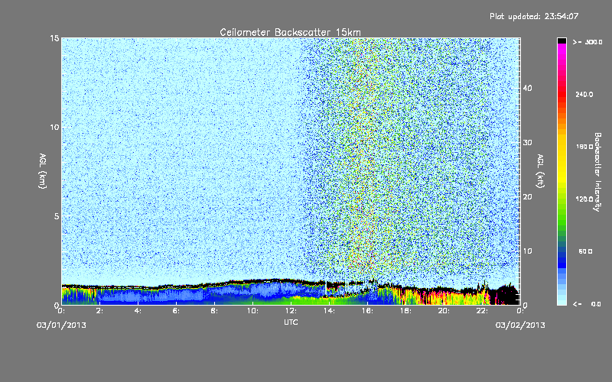This screenshot has width=612, height=382.
Task: Click the '6:' hour tick on UTC axis
Action: coord(177,311)
